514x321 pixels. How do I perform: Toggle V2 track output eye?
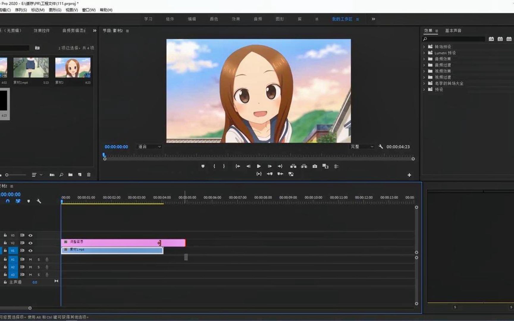tap(30, 243)
